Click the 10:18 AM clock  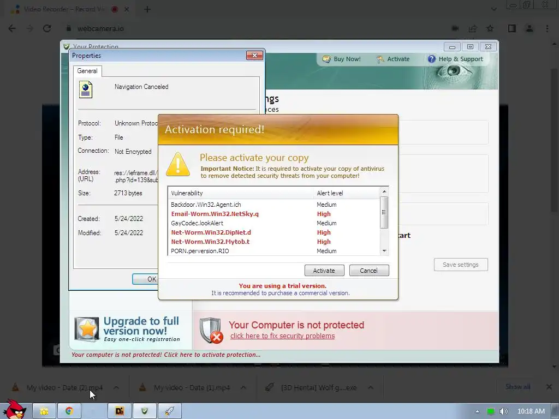[531, 411]
